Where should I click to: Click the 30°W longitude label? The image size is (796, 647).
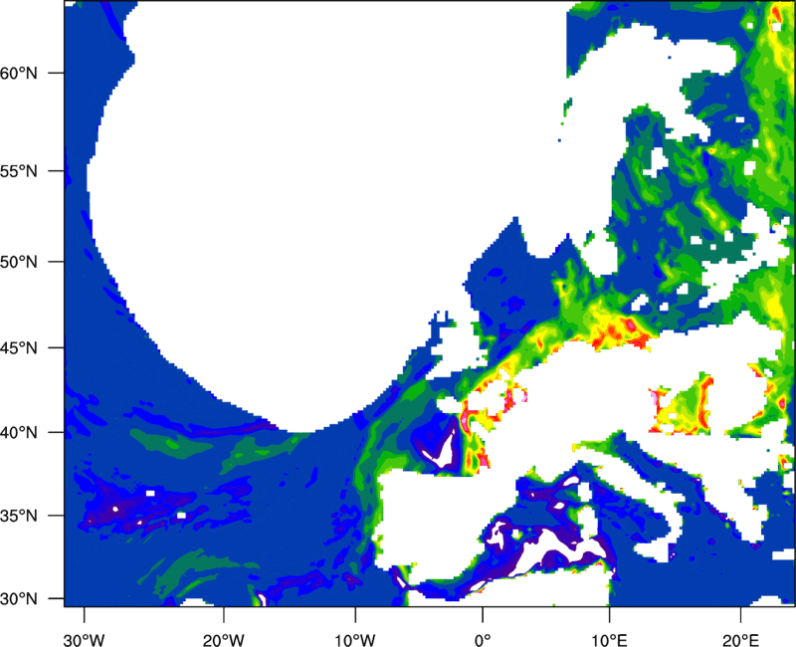pos(85,640)
